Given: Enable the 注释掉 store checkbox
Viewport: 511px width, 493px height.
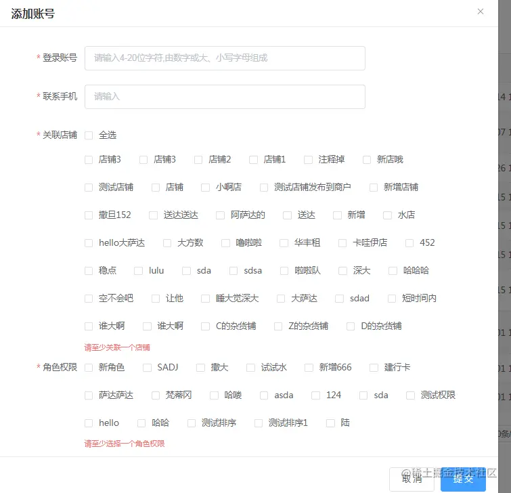Looking at the screenshot, I should click(308, 160).
